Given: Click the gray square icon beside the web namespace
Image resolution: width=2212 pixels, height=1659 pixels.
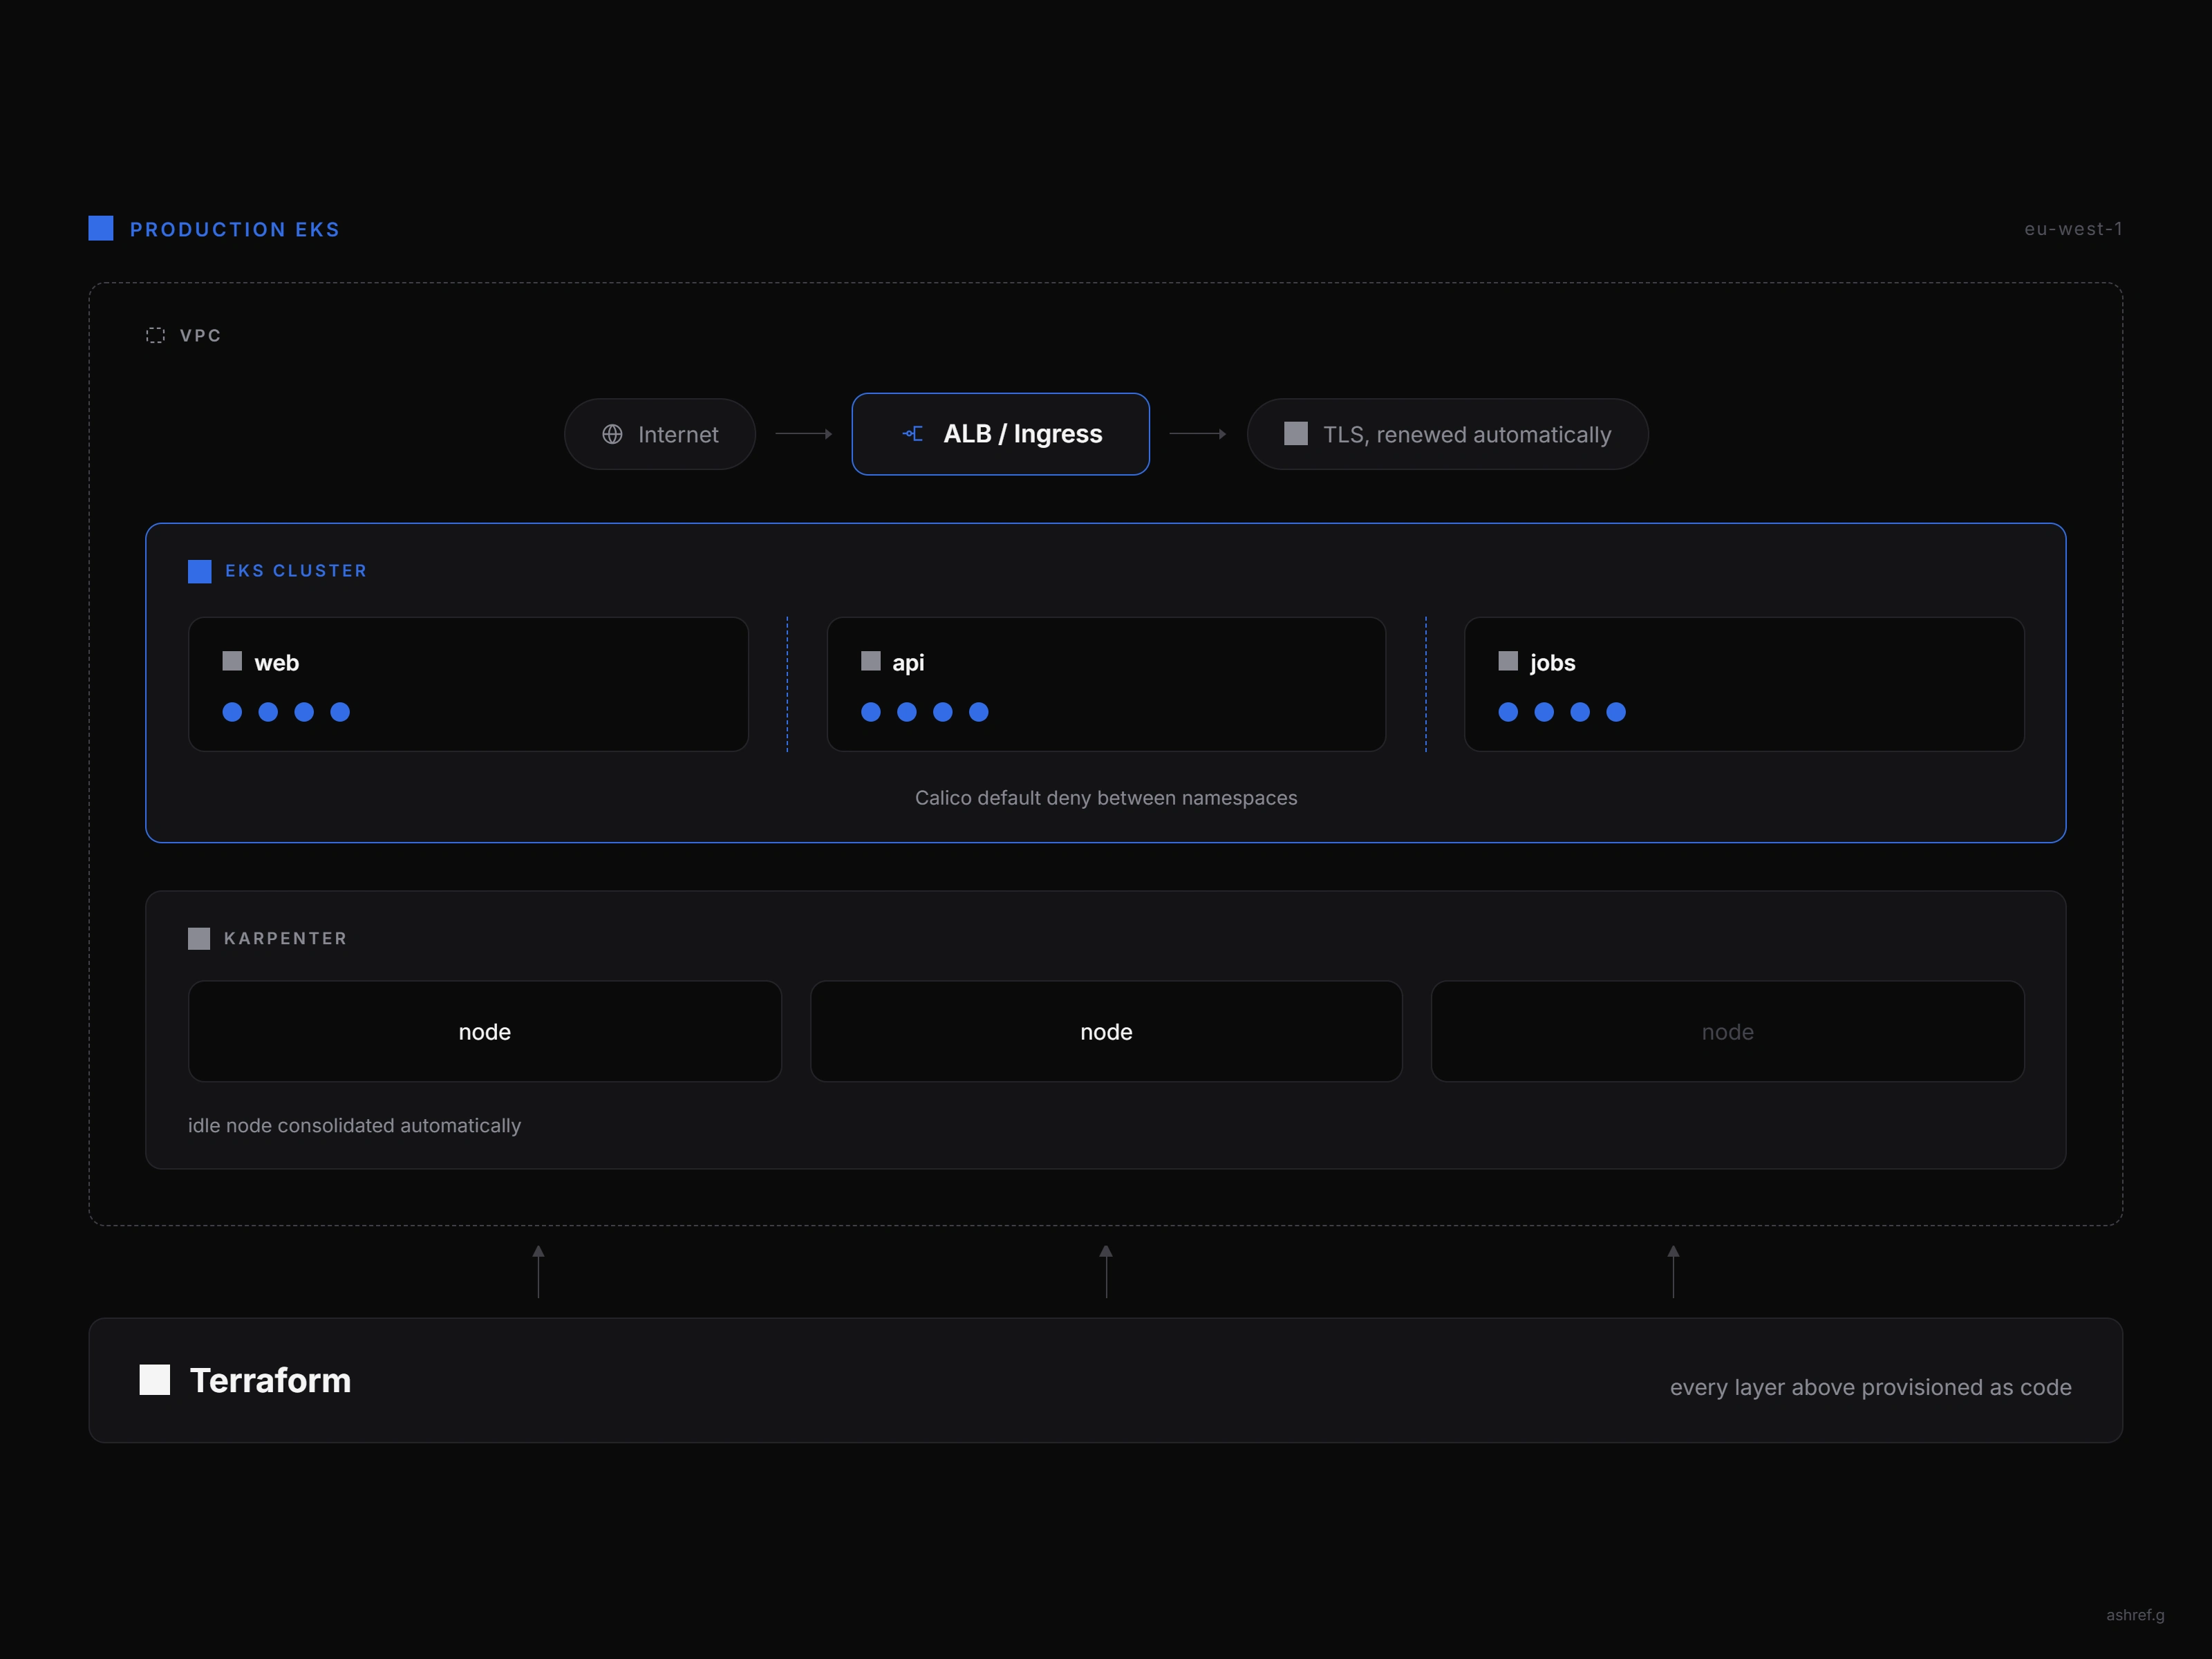Looking at the screenshot, I should [232, 661].
